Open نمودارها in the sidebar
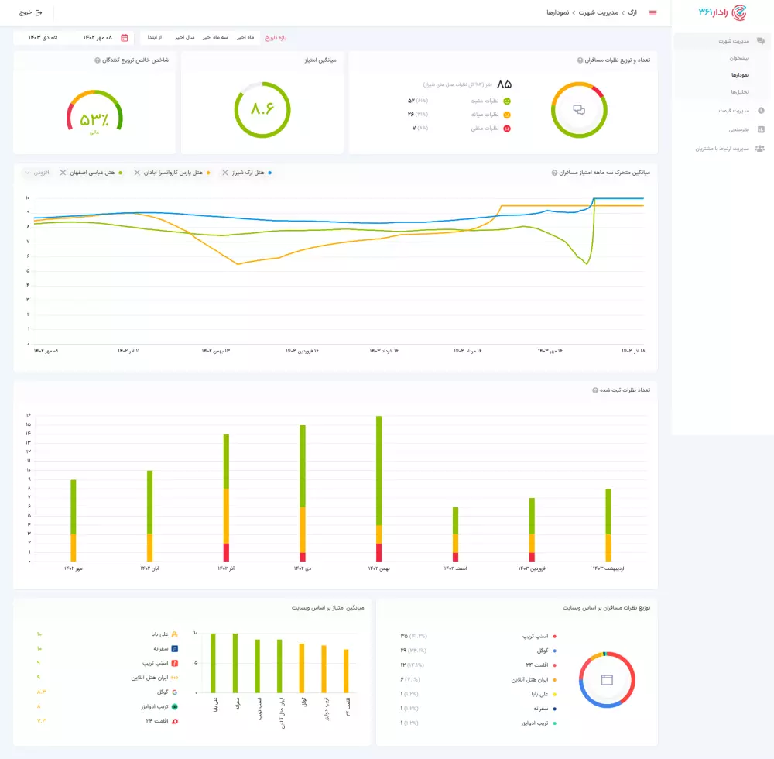 pos(740,75)
